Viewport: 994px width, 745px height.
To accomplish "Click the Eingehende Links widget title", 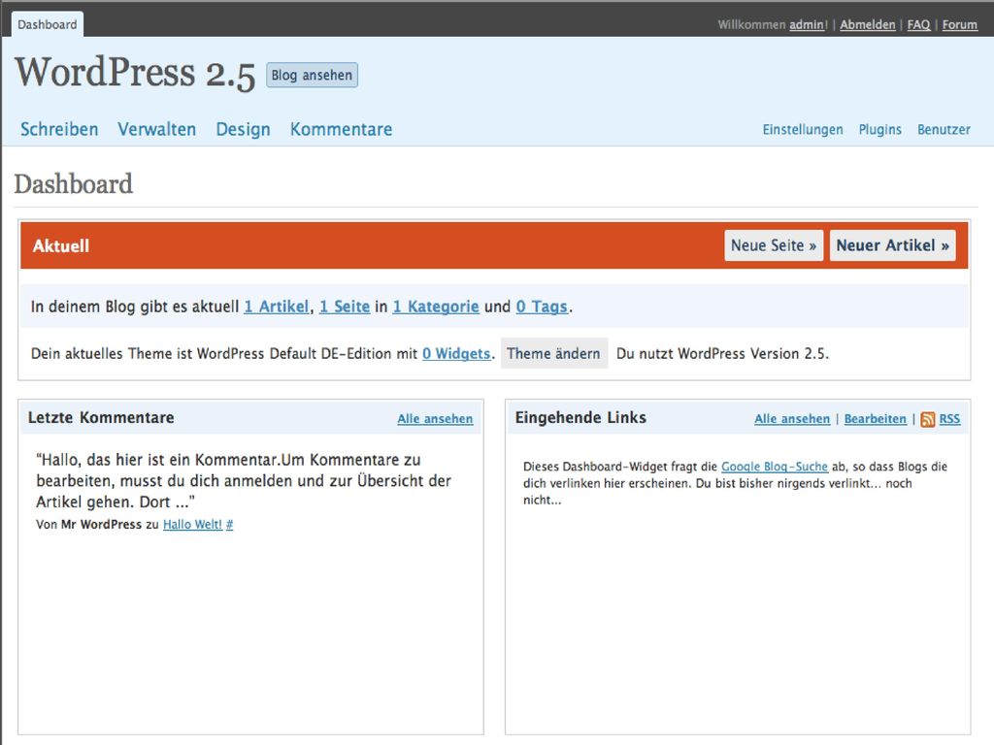I will click(x=580, y=417).
